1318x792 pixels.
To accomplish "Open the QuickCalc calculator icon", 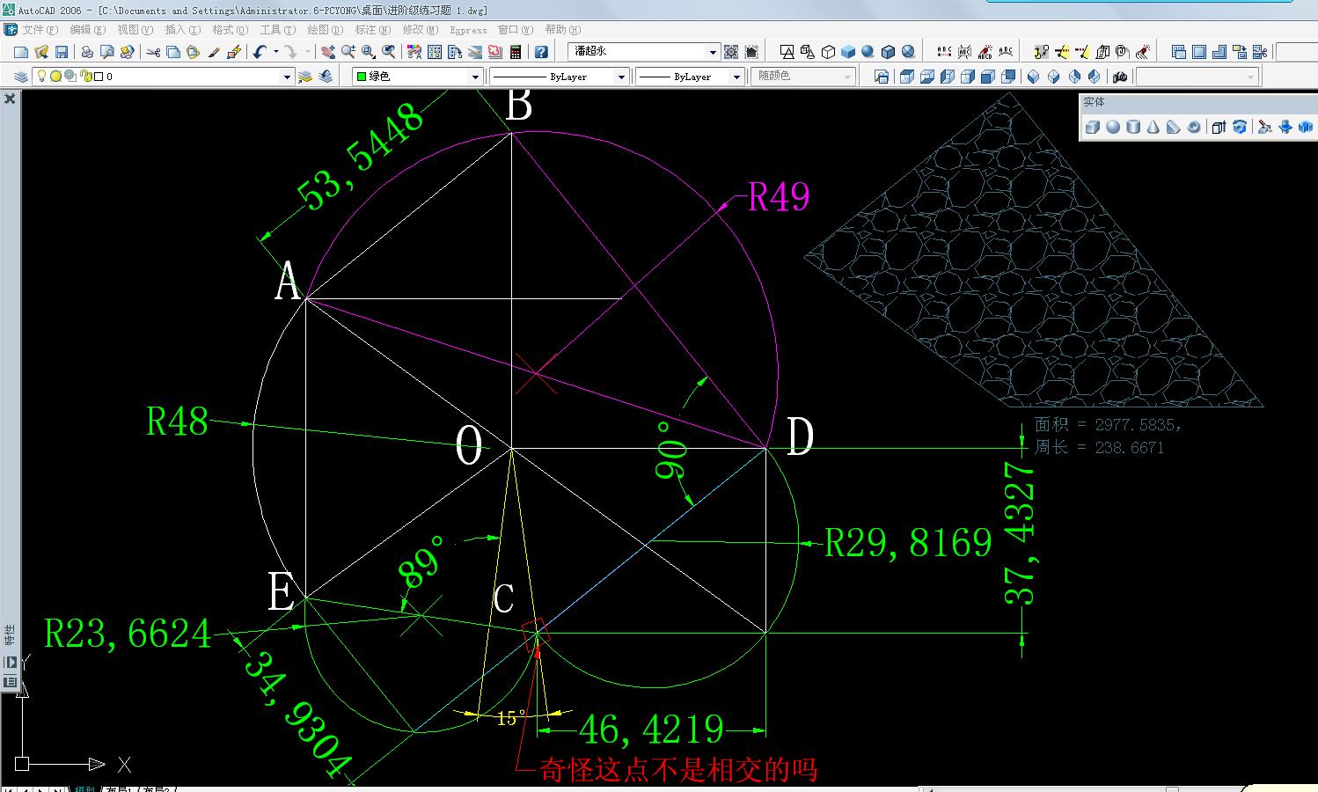I will click(x=516, y=52).
